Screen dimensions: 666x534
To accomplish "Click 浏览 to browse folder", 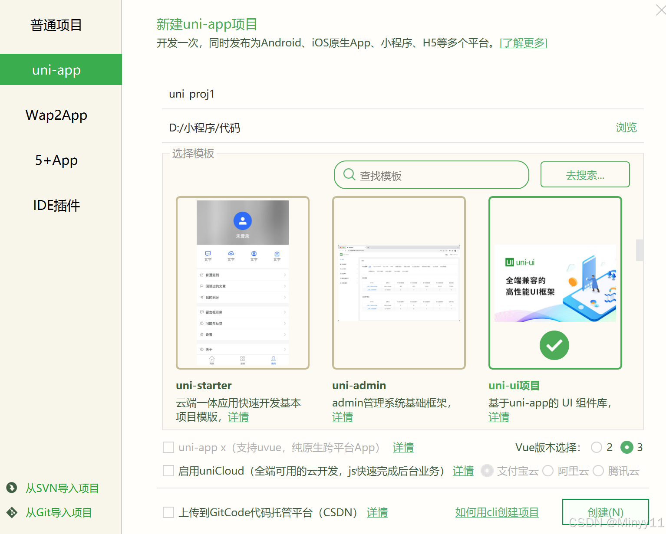I will [x=626, y=128].
